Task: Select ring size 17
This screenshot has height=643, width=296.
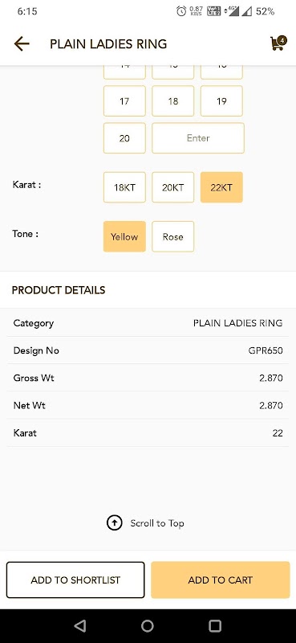Action: pyautogui.click(x=124, y=101)
